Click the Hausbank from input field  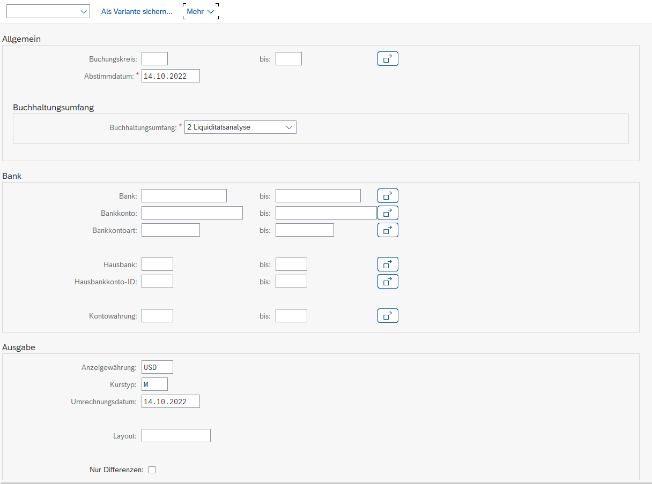click(x=157, y=264)
